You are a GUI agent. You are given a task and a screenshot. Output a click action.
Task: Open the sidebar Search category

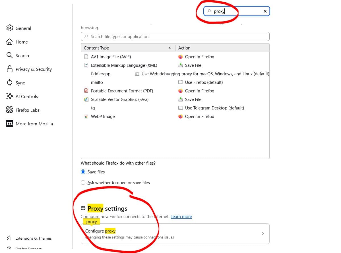pyautogui.click(x=22, y=56)
